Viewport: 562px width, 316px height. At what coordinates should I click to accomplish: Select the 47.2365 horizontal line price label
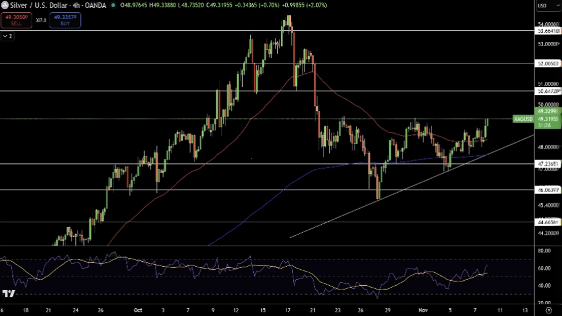548,164
